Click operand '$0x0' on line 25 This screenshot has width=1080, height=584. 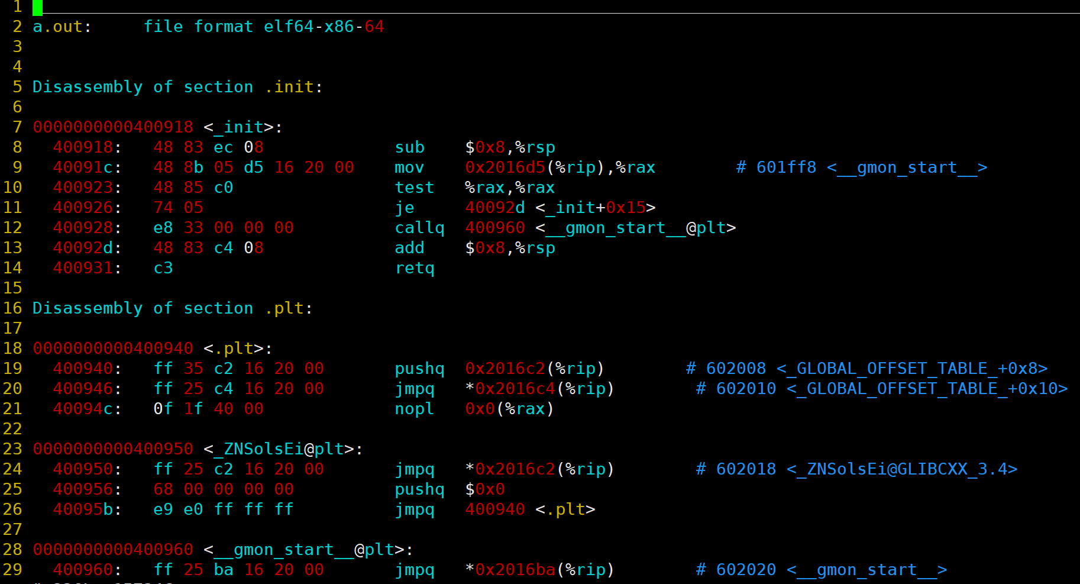click(485, 489)
